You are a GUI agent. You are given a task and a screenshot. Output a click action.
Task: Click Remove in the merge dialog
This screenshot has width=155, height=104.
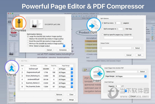click(x=59, y=94)
